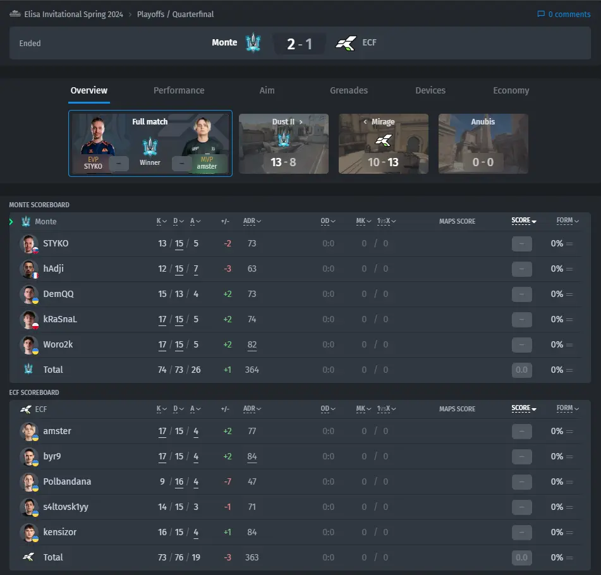Sort ECF scoreboard by FORM
The width and height of the screenshot is (601, 575).
568,408
